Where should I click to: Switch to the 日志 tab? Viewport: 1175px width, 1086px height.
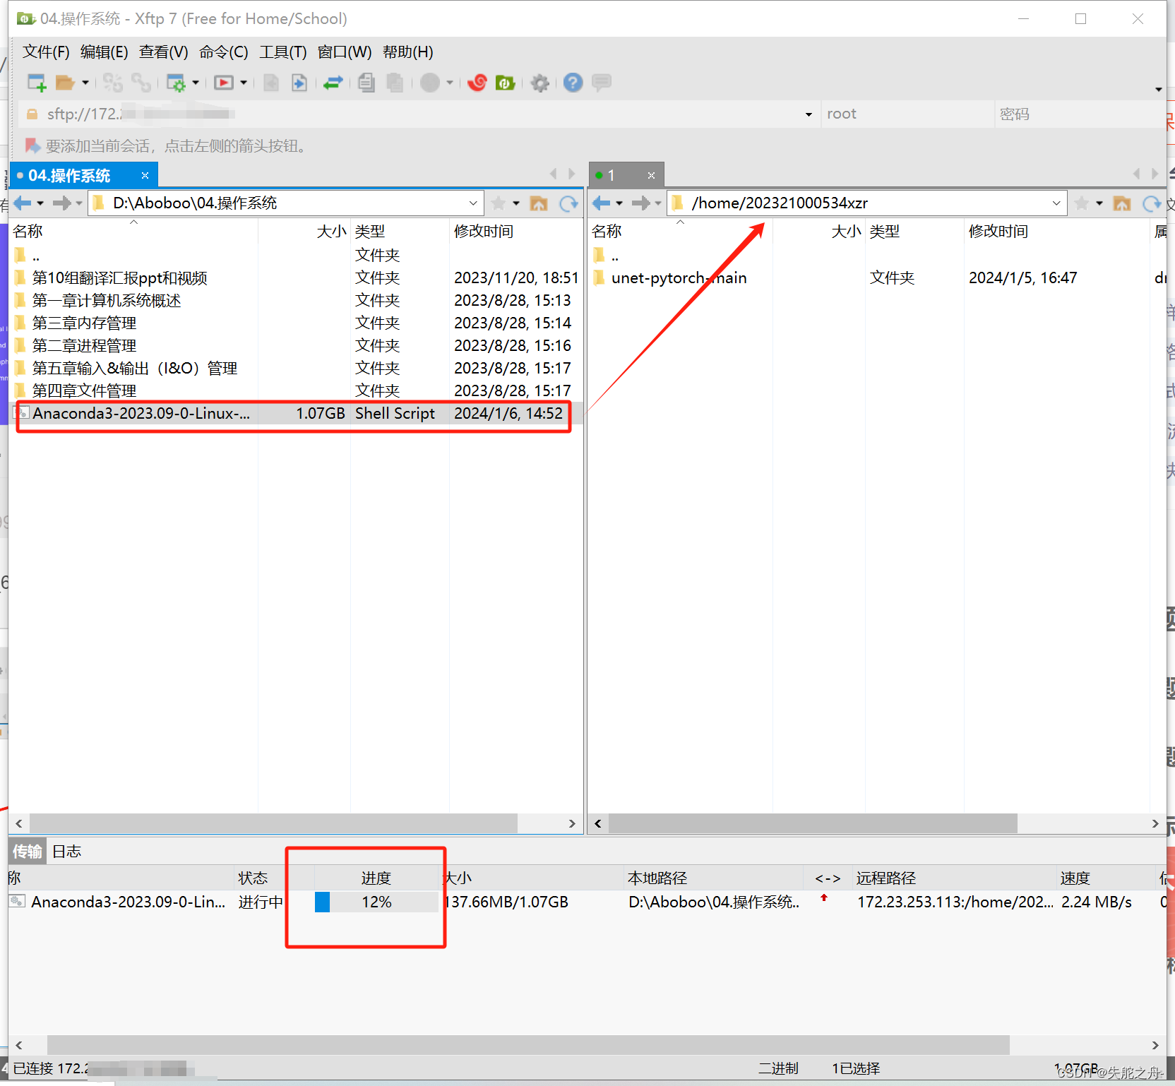67,852
